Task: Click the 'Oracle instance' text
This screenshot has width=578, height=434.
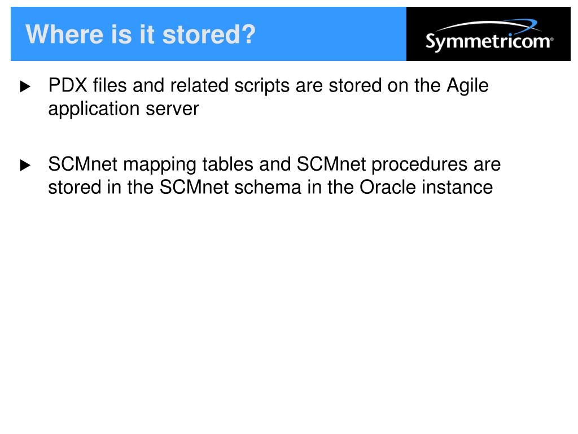Action: pos(426,187)
